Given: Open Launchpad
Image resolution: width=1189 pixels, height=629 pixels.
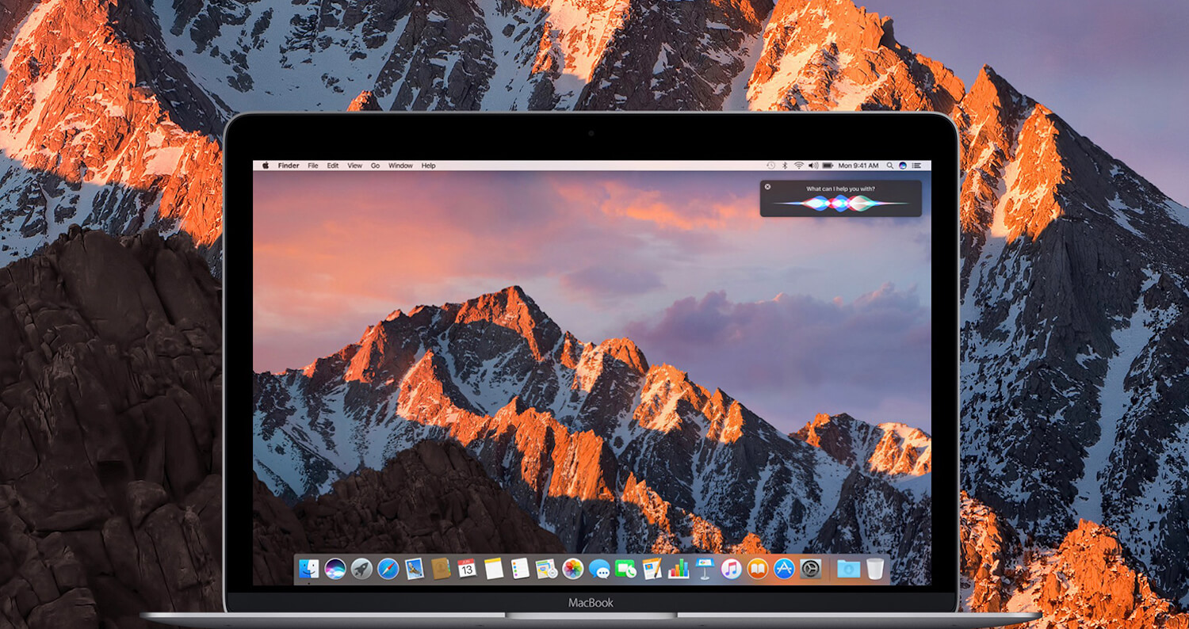Looking at the screenshot, I should point(360,566).
